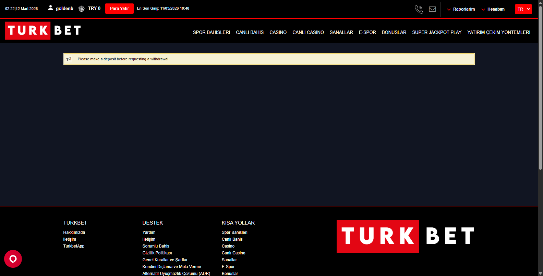Click the large TURKBET footer logo
Image resolution: width=543 pixels, height=276 pixels.
click(x=406, y=237)
